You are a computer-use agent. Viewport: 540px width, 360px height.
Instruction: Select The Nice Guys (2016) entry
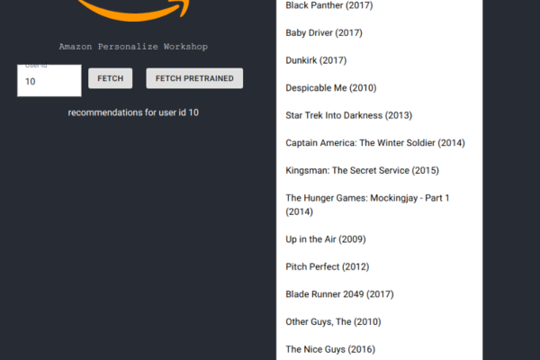[330, 348]
